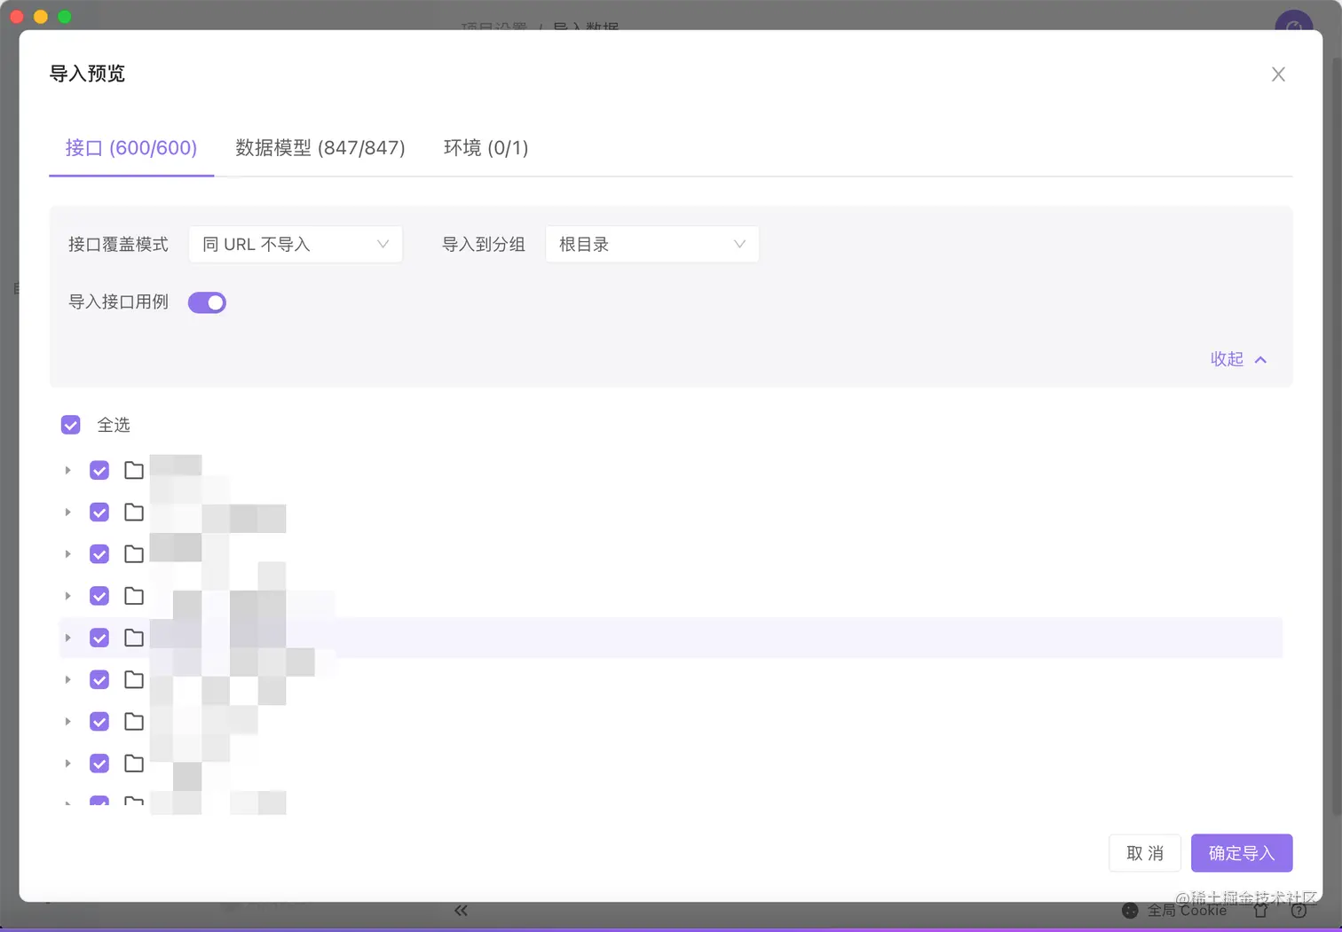Open the 导入到分组 dropdown showing 根目录
The image size is (1342, 932).
(x=652, y=244)
